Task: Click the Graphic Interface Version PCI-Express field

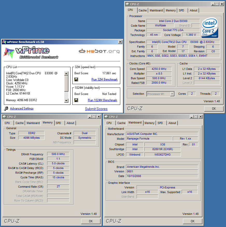Action: (x=167, y=187)
